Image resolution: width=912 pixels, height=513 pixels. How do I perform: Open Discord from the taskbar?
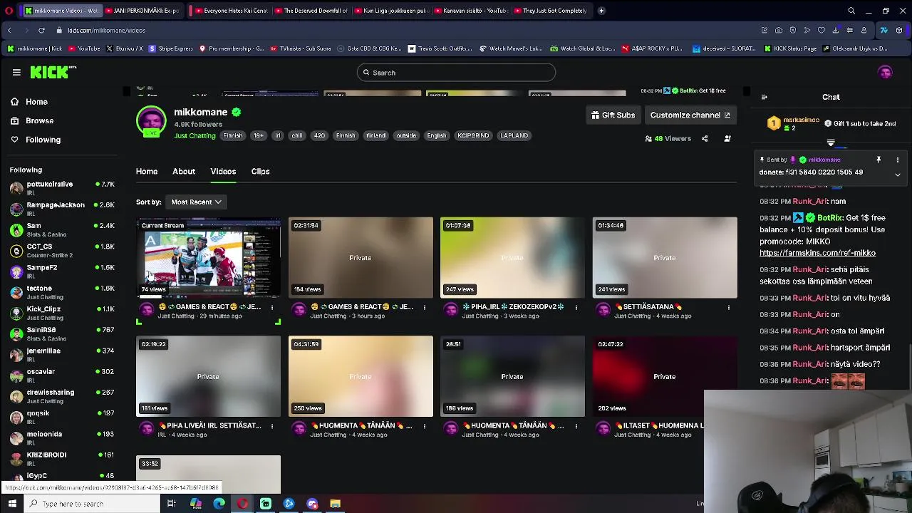312,504
